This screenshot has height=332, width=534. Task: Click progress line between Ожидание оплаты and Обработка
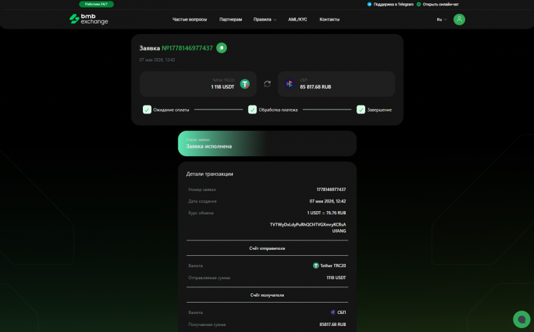[218, 110]
